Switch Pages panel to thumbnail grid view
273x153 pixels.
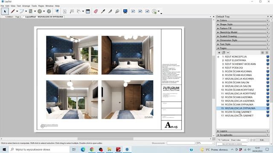pyautogui.click(x=267, y=53)
